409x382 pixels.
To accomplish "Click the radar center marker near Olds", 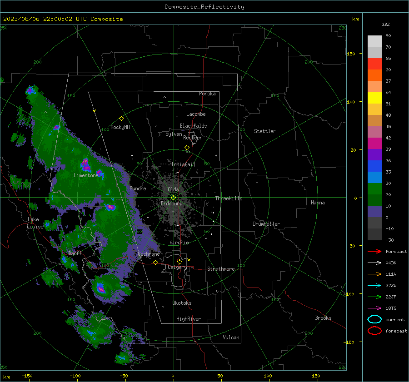I will pos(173,198).
